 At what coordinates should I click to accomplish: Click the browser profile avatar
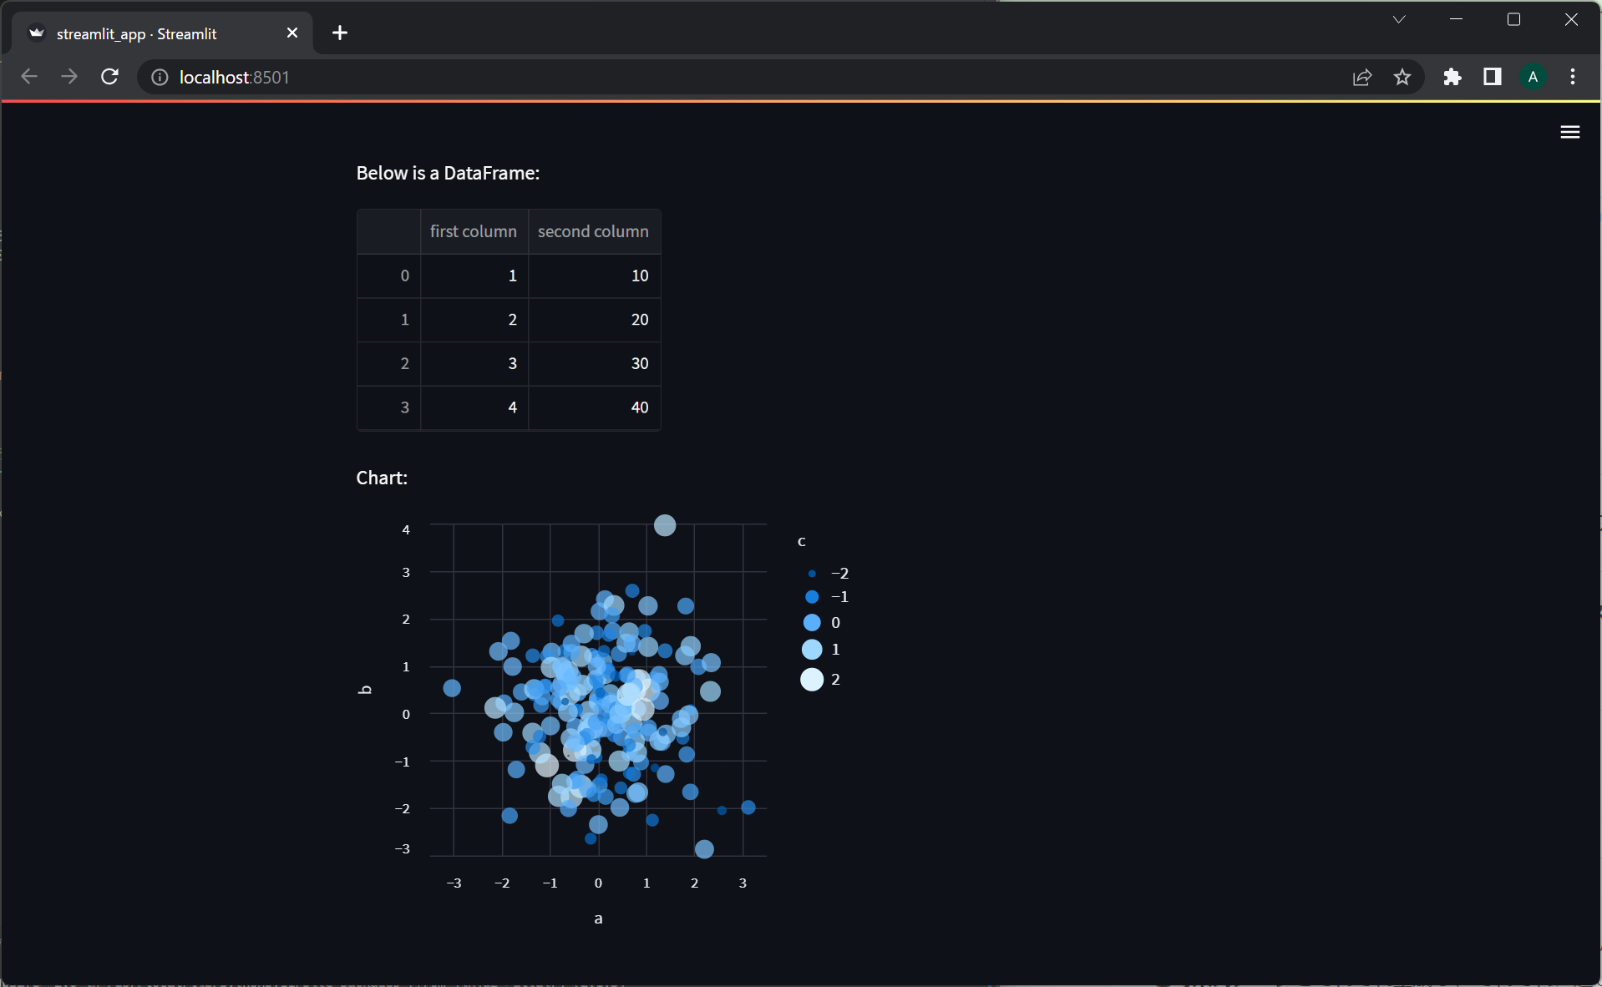(x=1534, y=77)
